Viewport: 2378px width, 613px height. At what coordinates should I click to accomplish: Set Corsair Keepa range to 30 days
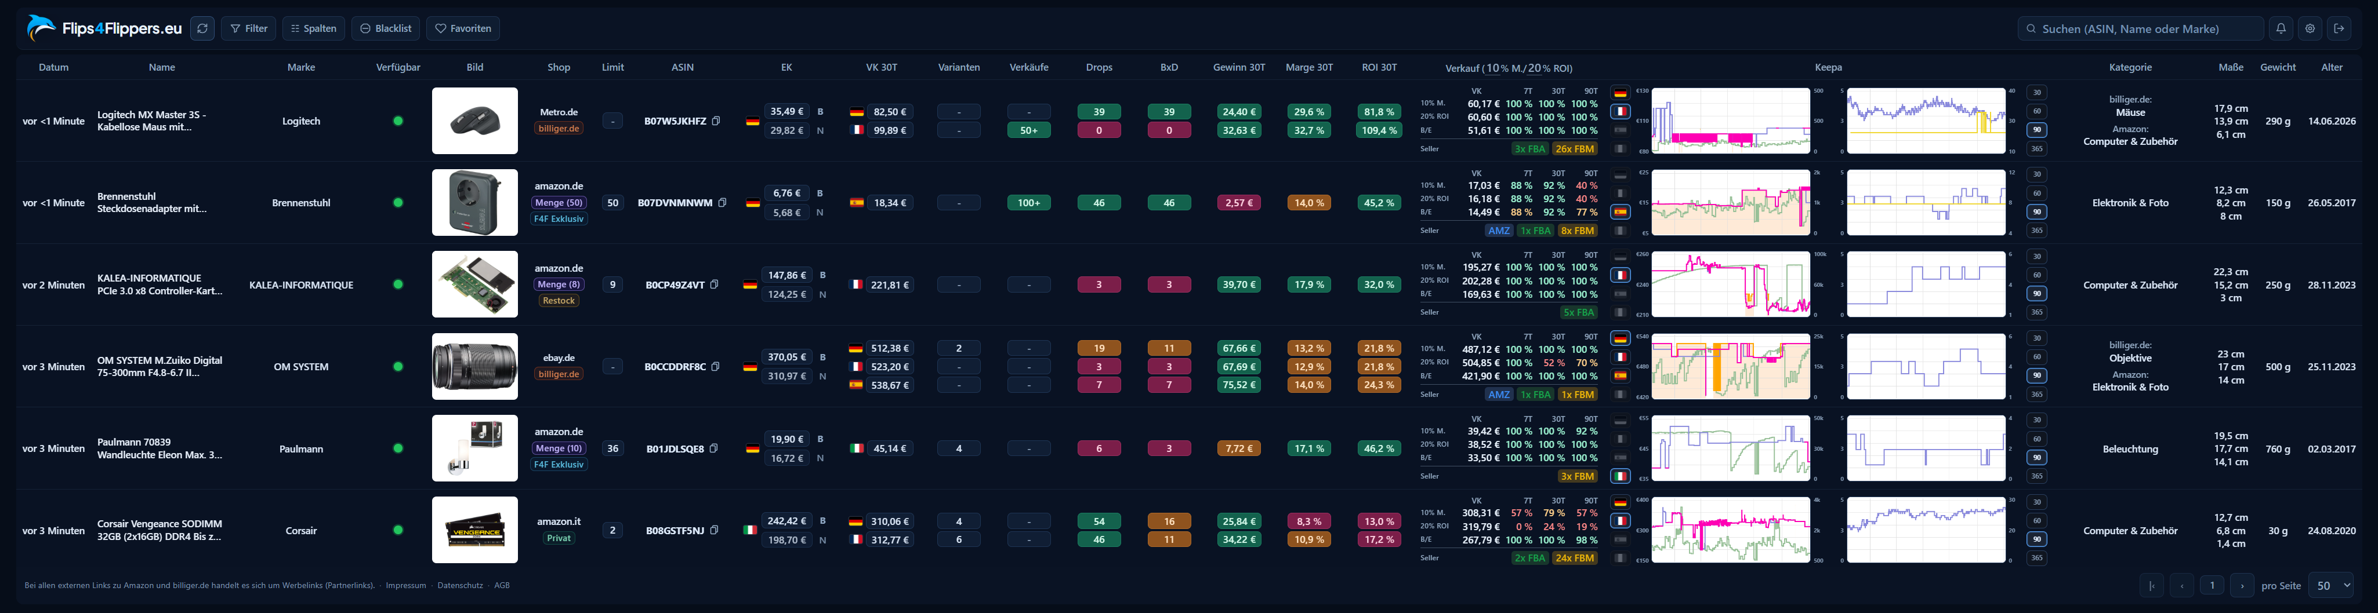pos(2036,502)
